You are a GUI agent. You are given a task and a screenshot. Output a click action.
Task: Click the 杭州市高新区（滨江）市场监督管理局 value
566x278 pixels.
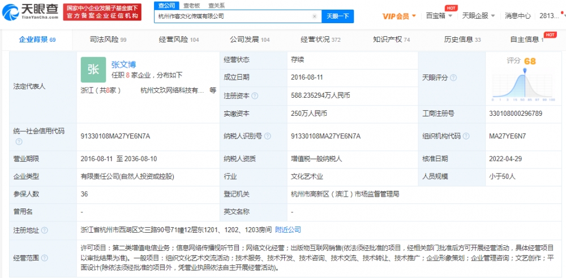point(345,194)
